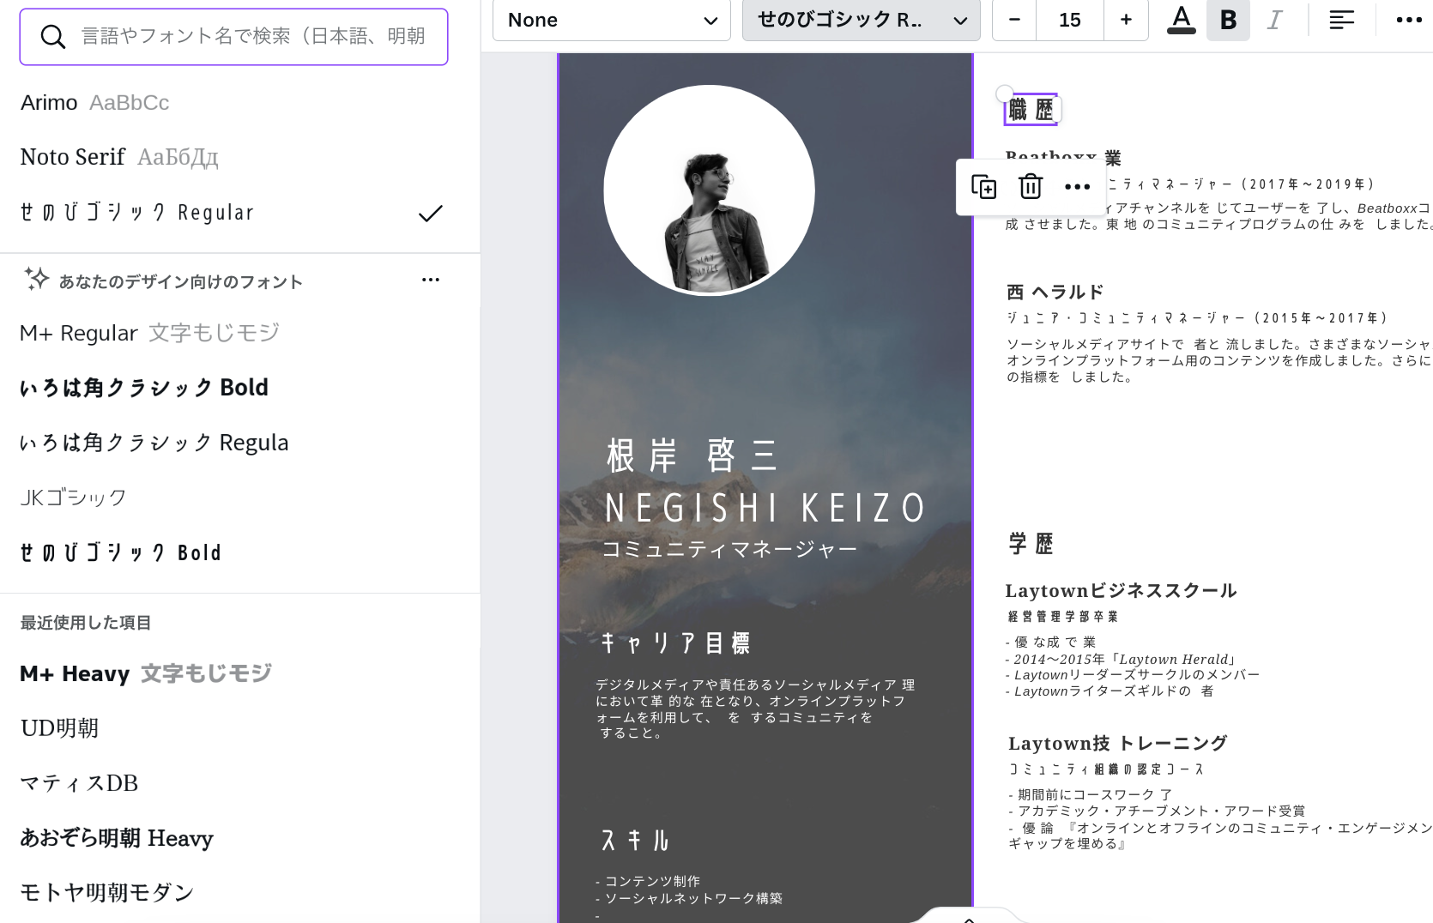Choose いろは角クラシック Bold font

coord(144,388)
